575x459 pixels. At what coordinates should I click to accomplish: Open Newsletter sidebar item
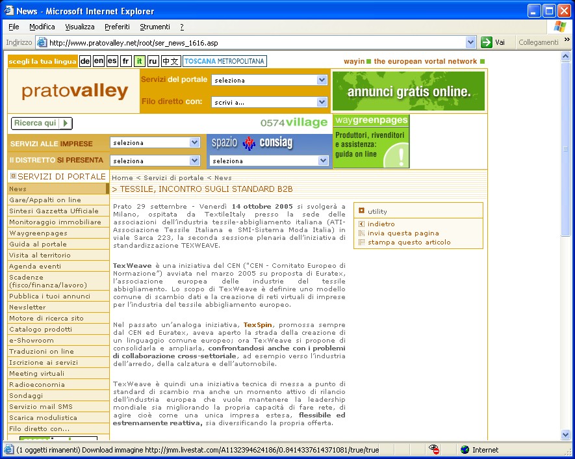(58, 307)
